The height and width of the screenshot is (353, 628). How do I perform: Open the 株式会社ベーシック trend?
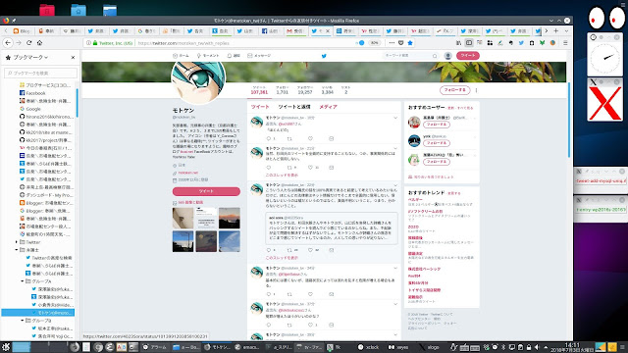pyautogui.click(x=424, y=269)
